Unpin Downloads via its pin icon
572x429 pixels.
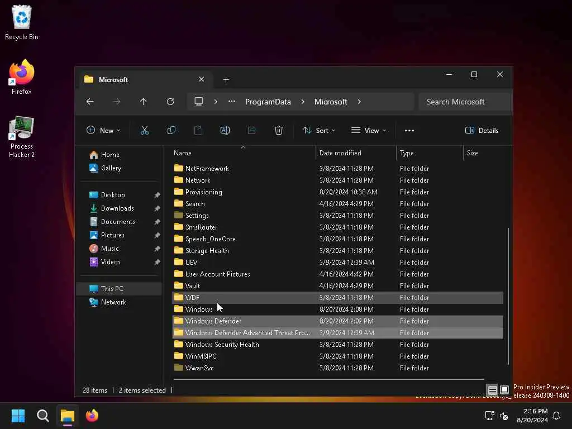tap(157, 209)
